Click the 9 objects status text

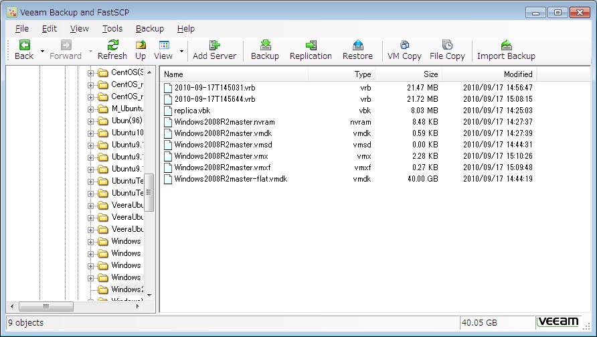(x=26, y=322)
